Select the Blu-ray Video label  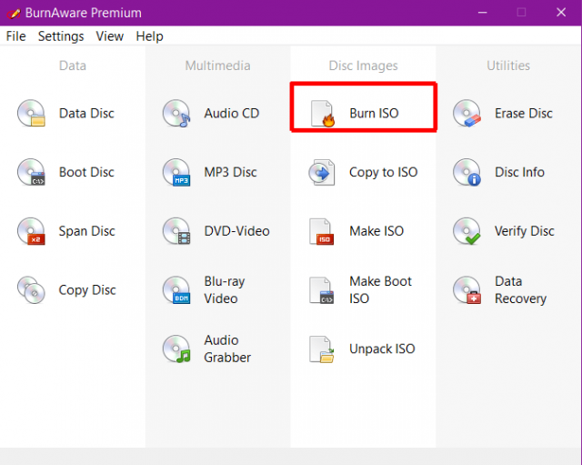tap(225, 290)
